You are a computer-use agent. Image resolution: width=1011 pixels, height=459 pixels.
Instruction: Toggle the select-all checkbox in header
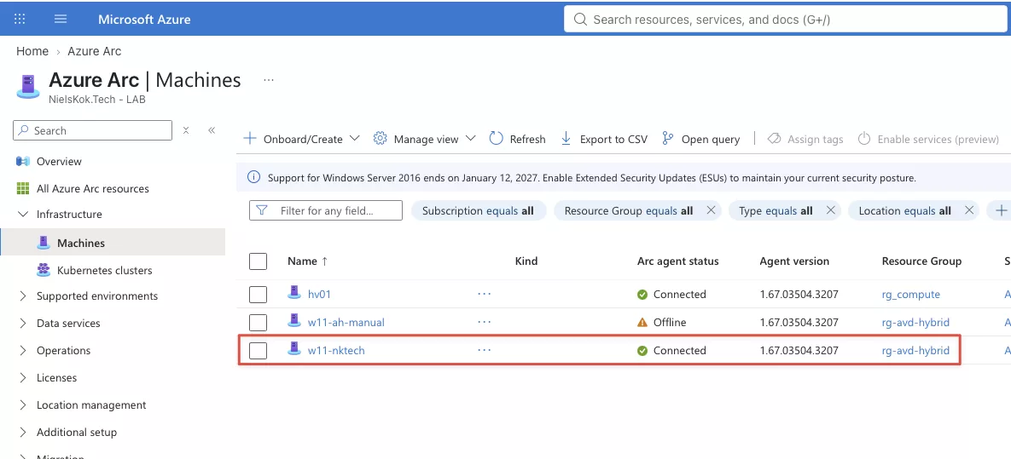[x=258, y=261]
